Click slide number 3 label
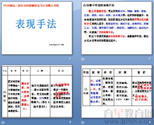Image resolution: width=154 pixels, height=125 pixels. 70,122
